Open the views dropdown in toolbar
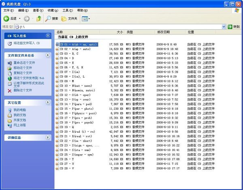This screenshot has height=190, width=243. point(86,19)
